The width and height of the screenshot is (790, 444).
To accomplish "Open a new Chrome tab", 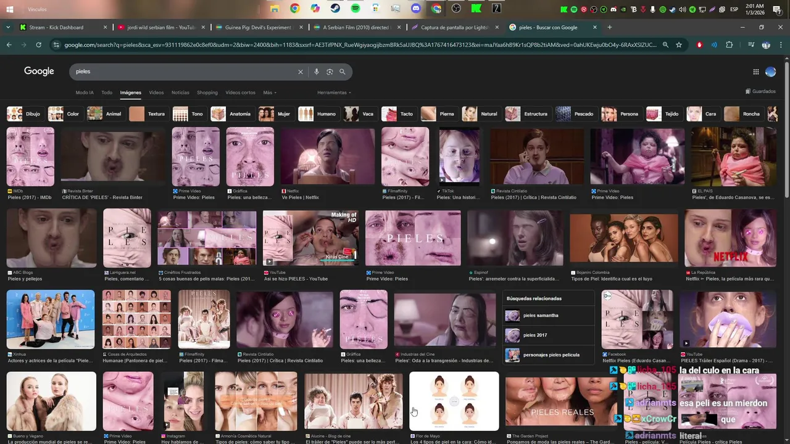I will click(x=610, y=27).
